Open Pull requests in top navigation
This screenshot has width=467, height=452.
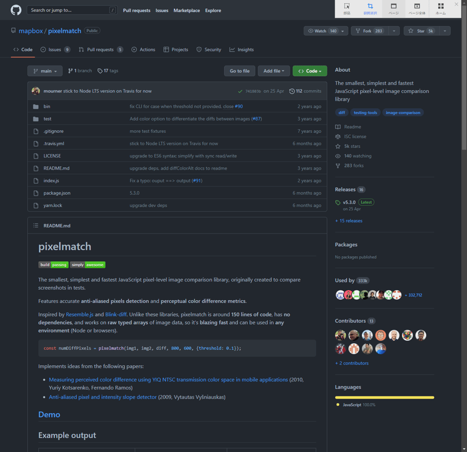click(x=137, y=11)
